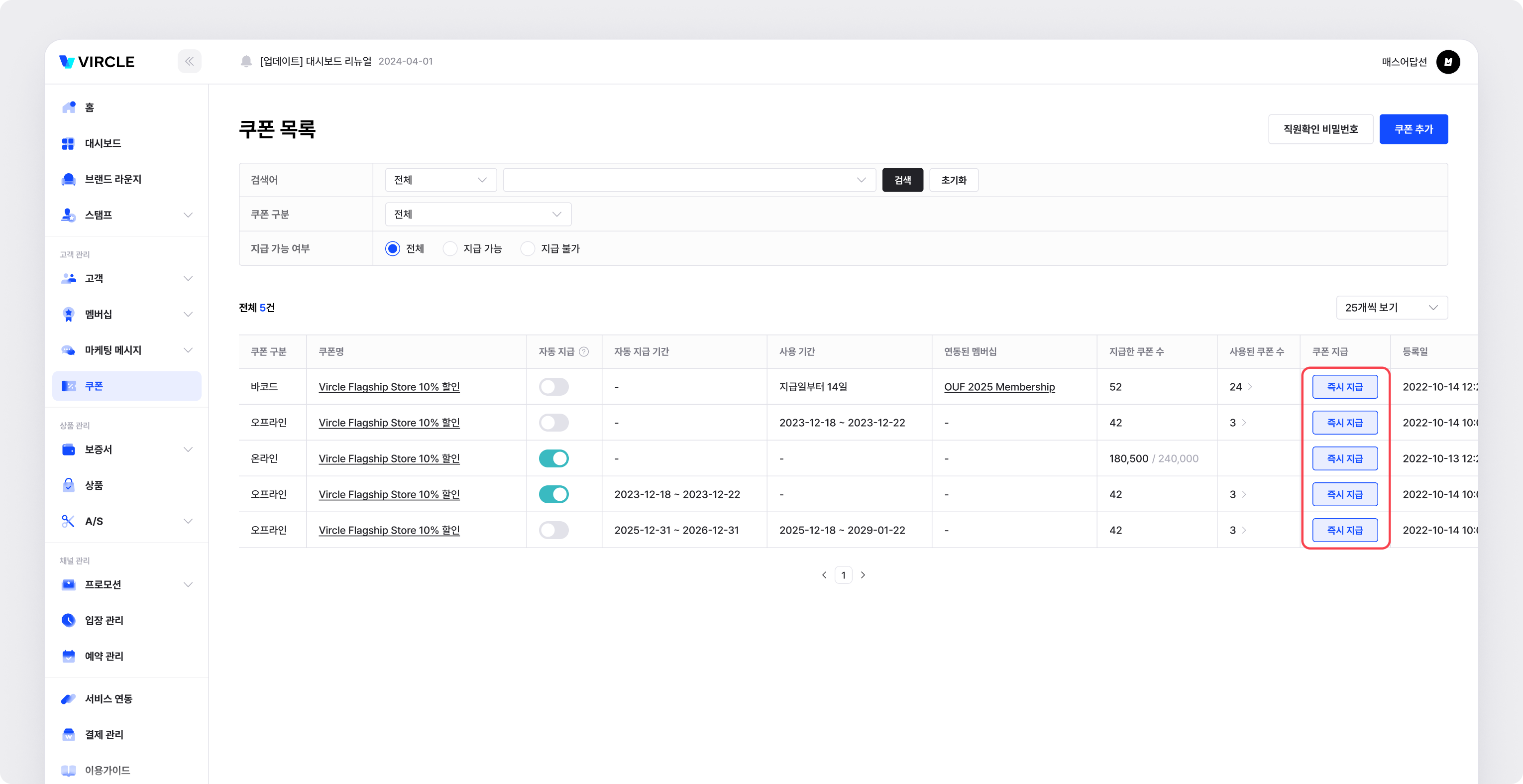The image size is (1523, 784).
Task: Collapse the sidebar with double-chevron icon
Action: [189, 62]
